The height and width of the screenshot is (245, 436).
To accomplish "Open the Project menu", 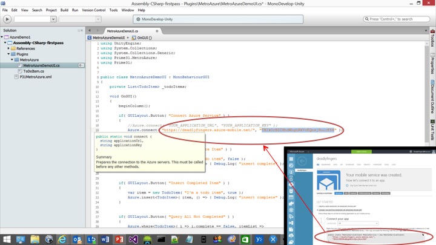I will 51,10.
